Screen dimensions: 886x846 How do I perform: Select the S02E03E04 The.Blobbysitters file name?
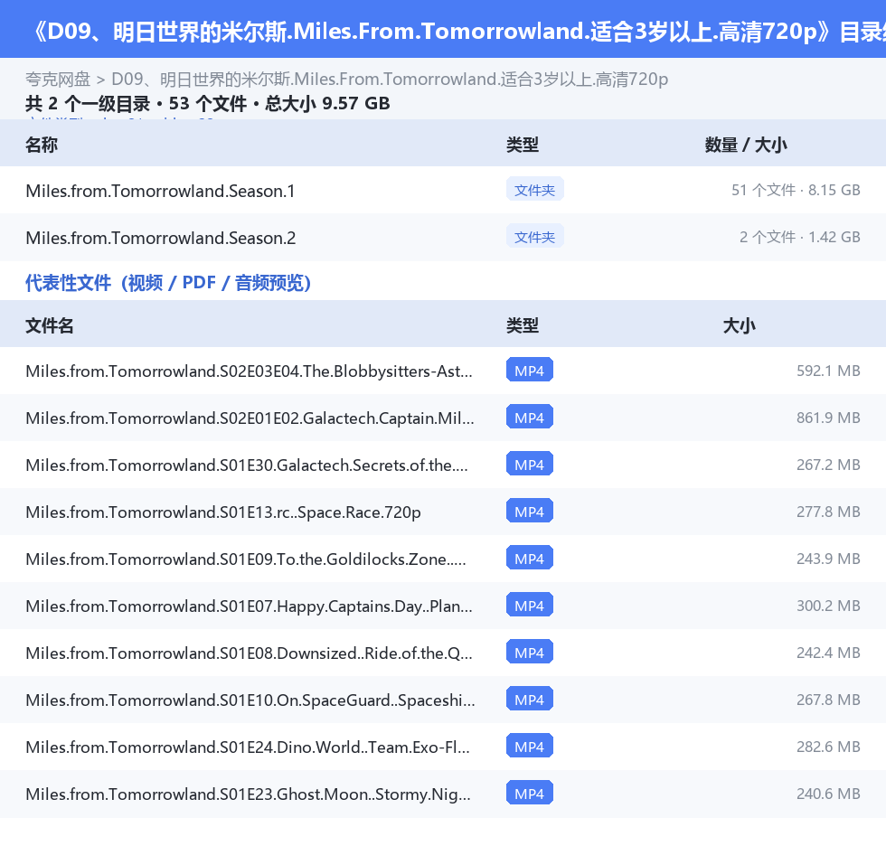click(x=249, y=371)
